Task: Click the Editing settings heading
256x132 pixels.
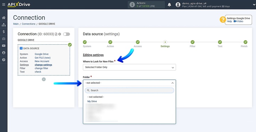Action: (93, 55)
